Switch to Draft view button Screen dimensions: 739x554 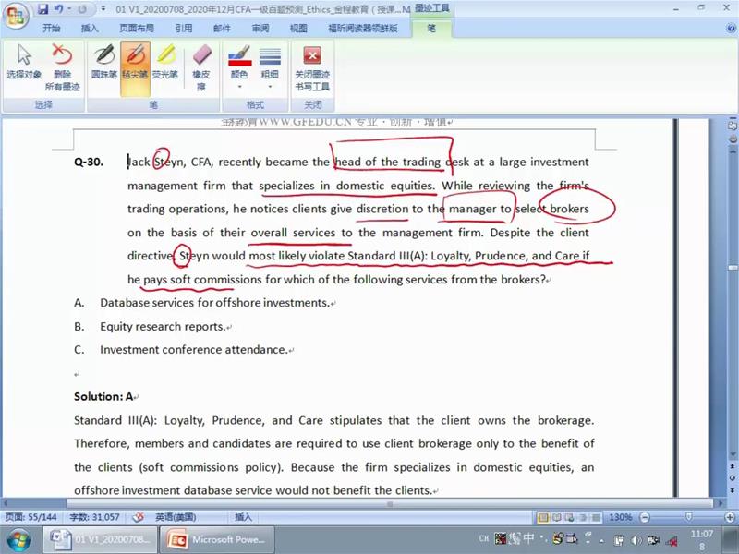click(x=596, y=518)
